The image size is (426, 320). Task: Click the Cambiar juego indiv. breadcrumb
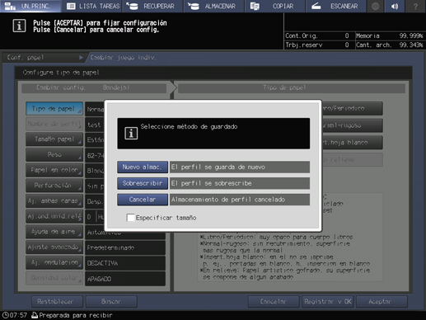(x=123, y=58)
